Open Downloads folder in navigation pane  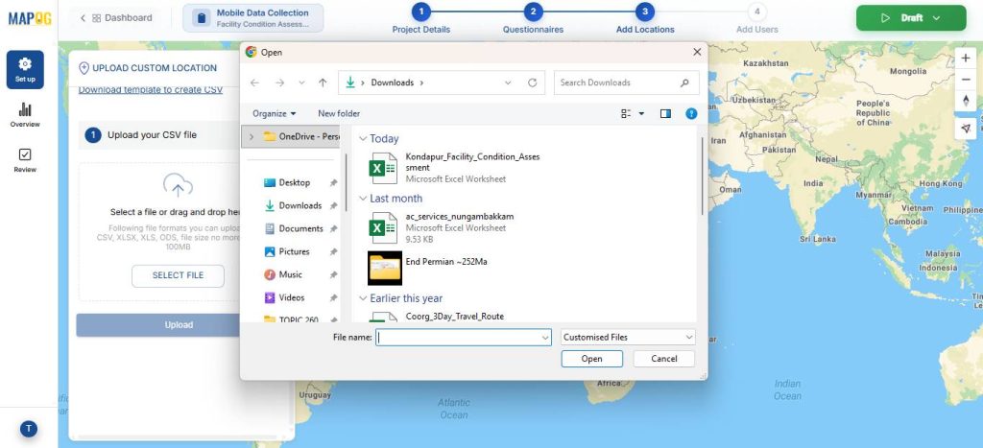pos(300,205)
